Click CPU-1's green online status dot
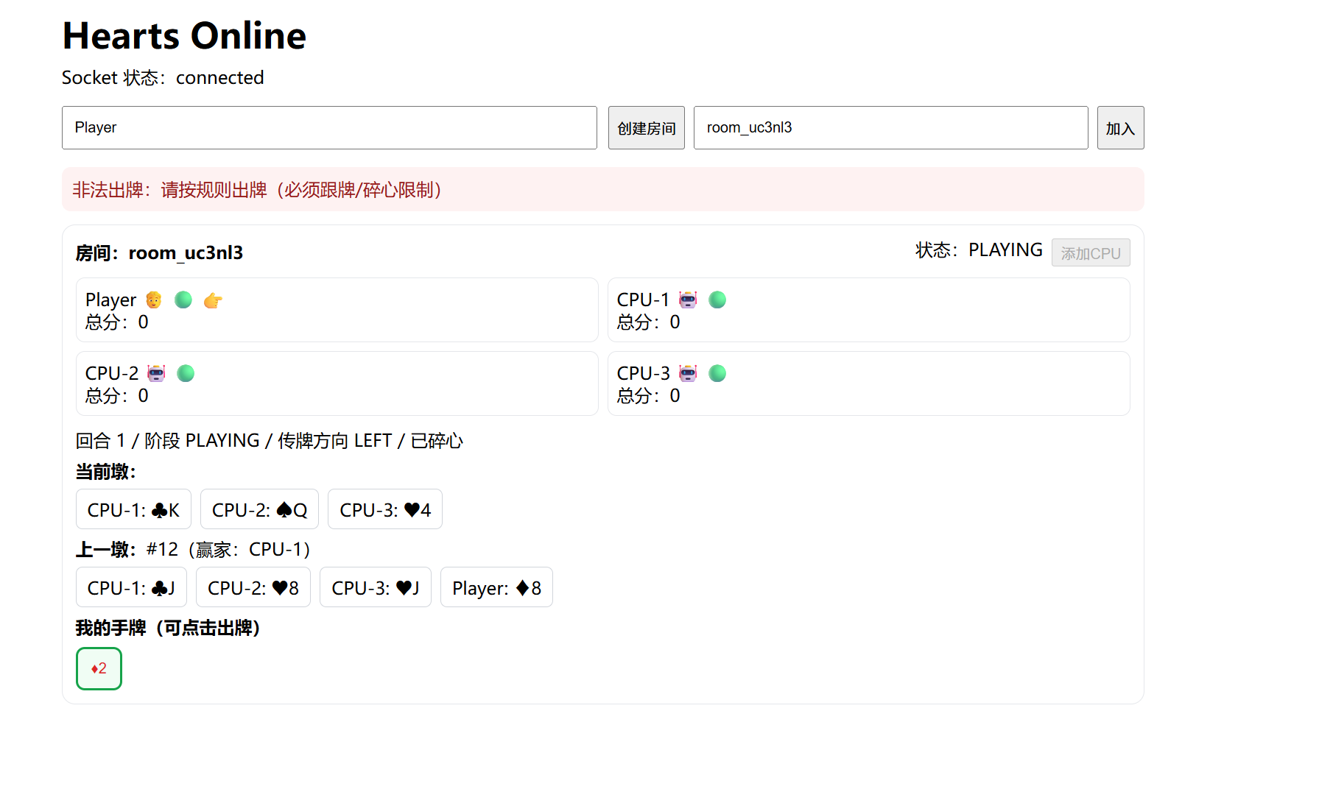This screenshot has height=789, width=1319. [717, 300]
